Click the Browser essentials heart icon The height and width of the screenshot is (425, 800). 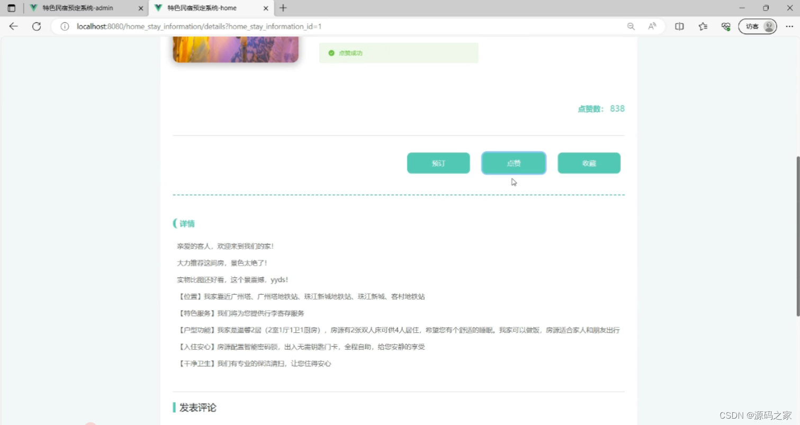(x=726, y=26)
